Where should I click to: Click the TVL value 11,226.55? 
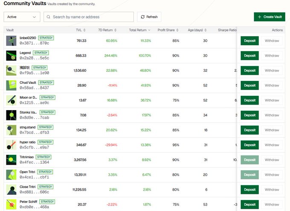pyautogui.click(x=79, y=190)
